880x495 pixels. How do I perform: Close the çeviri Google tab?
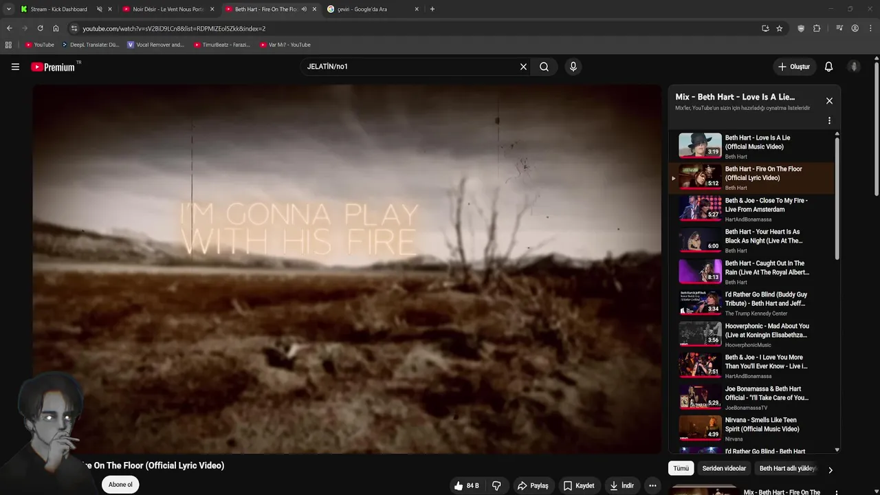tap(417, 9)
